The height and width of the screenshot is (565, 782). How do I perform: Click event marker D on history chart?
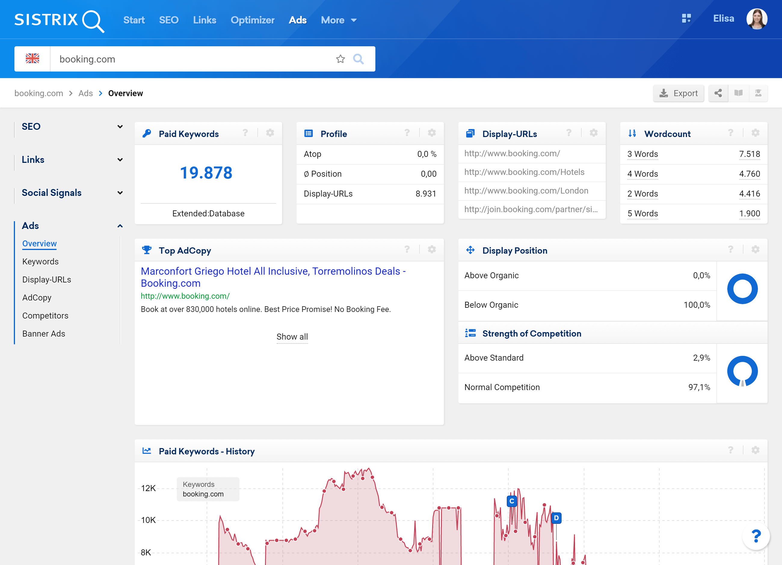coord(556,518)
